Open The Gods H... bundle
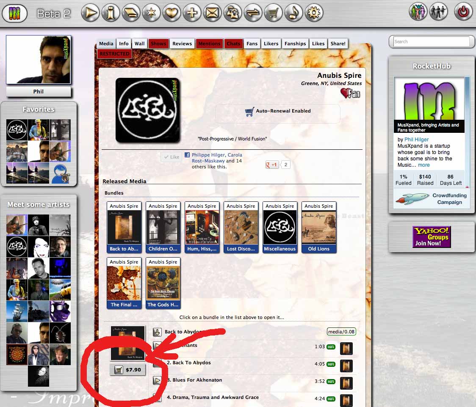This screenshot has height=407, width=476. 163,283
